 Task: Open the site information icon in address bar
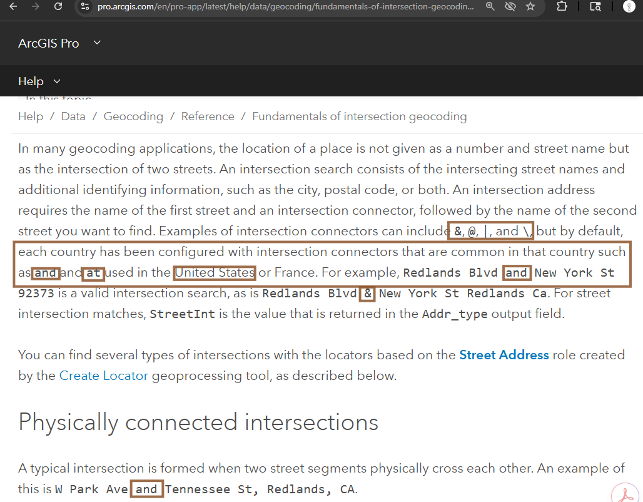coord(86,7)
